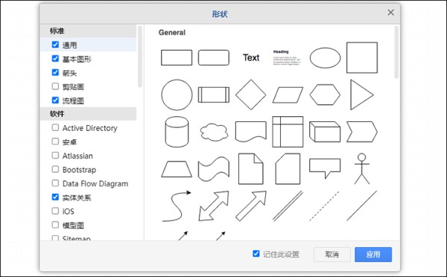Collapse the 软件 section header
Image resolution: width=447 pixels, height=277 pixels.
coord(88,114)
